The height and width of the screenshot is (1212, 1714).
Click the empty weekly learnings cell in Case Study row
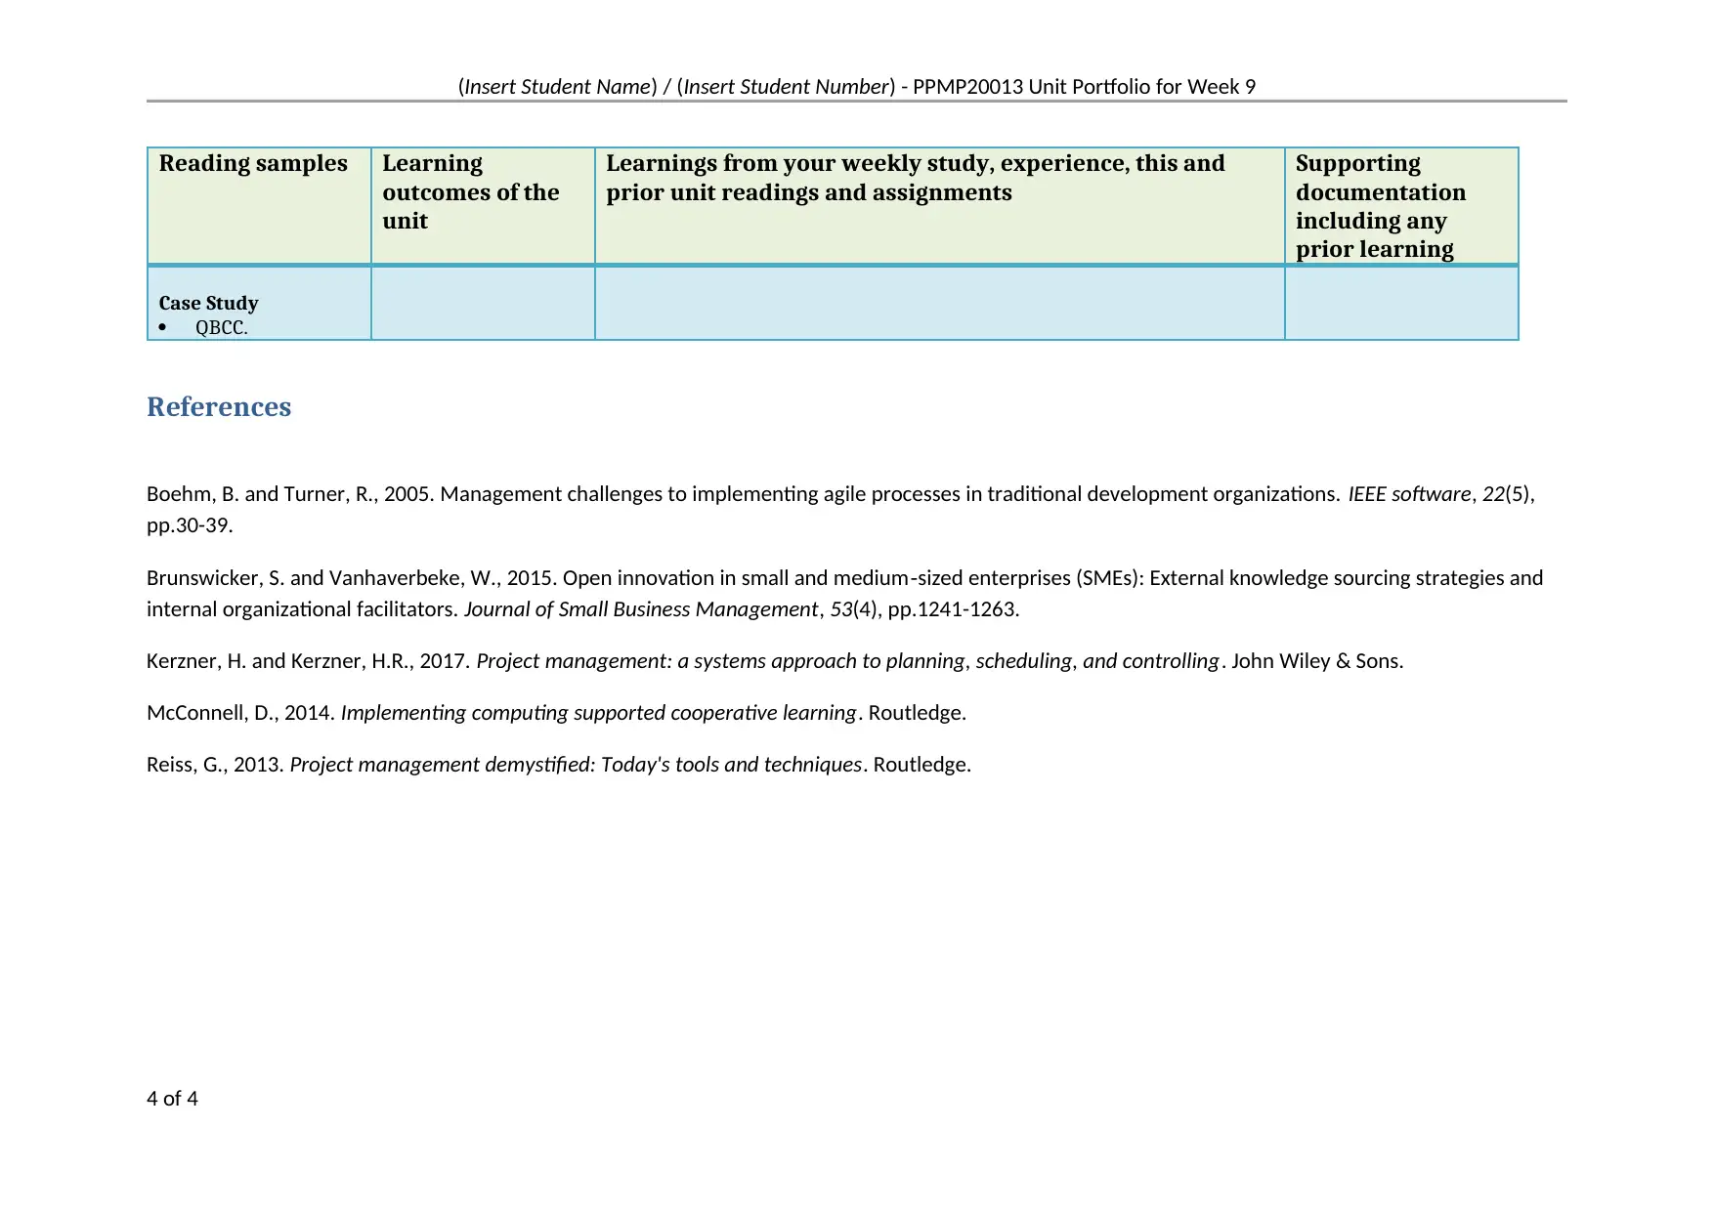point(939,304)
